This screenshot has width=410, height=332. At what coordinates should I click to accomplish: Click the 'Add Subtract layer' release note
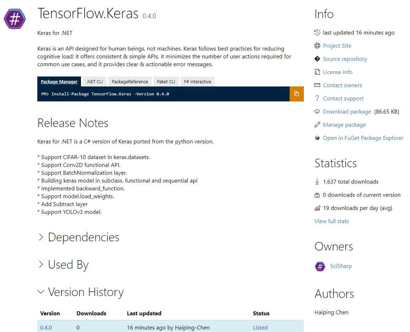[x=63, y=204]
